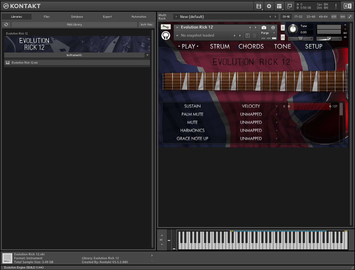Image resolution: width=355 pixels, height=270 pixels.
Task: Open the workspace layout menu icon
Action: pyautogui.click(x=279, y=6)
